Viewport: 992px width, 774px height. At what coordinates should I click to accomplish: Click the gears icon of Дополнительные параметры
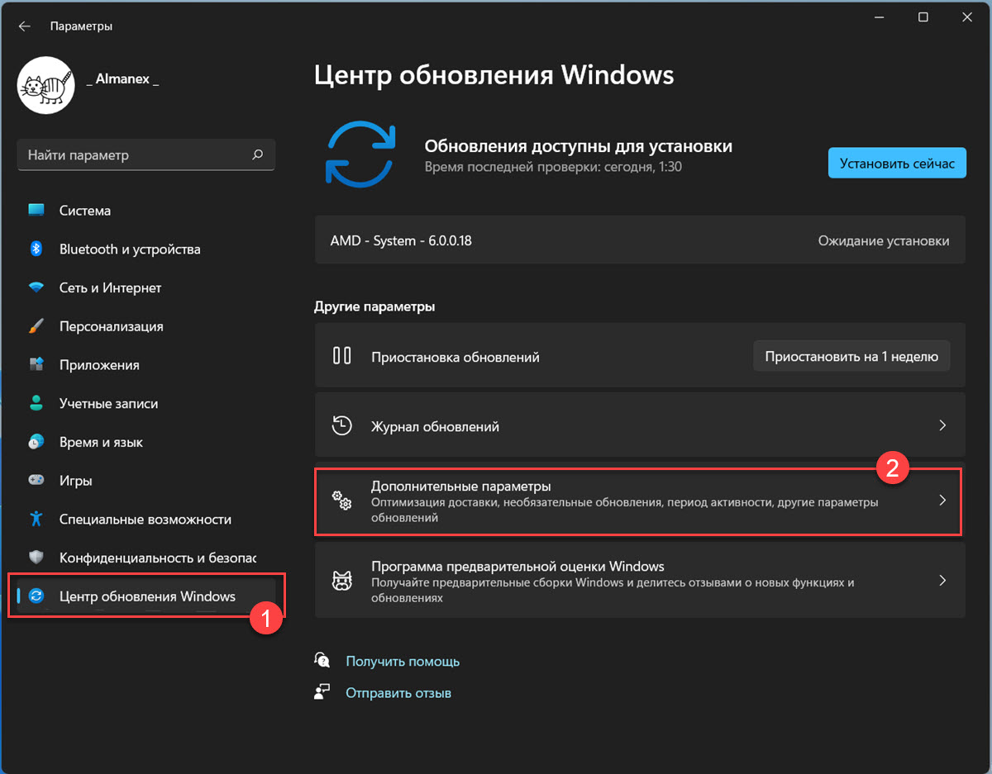[x=342, y=500]
